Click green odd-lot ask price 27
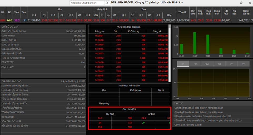The width and height of the screenshot is (253, 135). click(x=143, y=123)
